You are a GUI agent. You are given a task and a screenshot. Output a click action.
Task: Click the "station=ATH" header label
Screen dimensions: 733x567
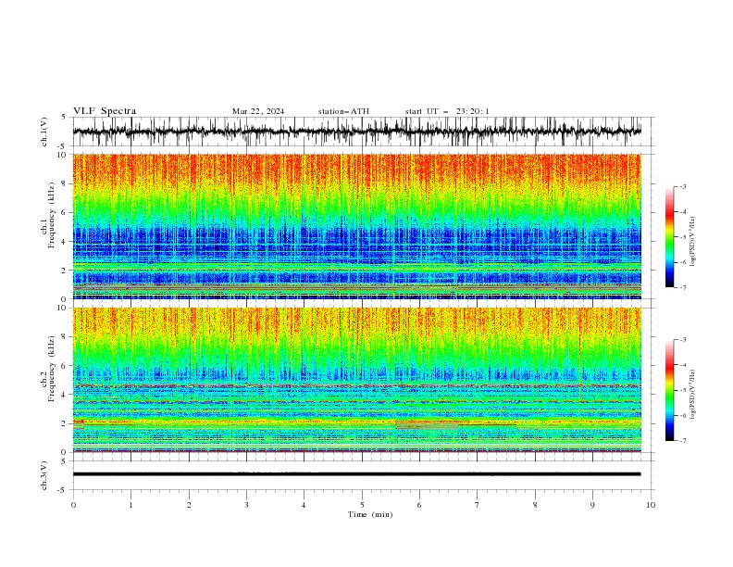343,111
